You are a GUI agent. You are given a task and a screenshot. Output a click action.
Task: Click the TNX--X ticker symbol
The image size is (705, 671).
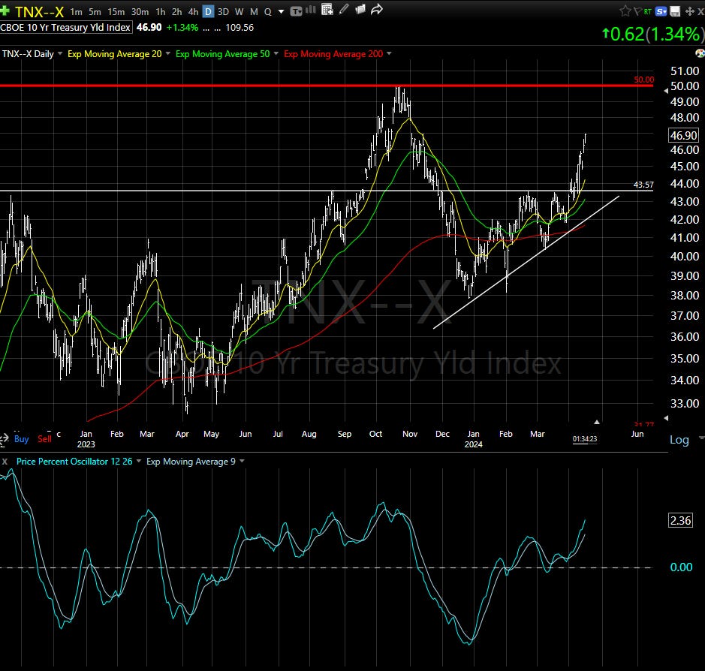tap(40, 12)
